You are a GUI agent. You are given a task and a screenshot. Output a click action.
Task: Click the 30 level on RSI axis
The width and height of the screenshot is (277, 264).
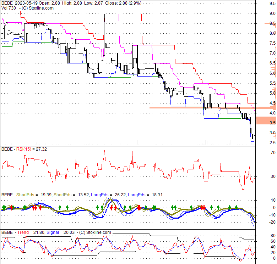pyautogui.click(x=273, y=176)
